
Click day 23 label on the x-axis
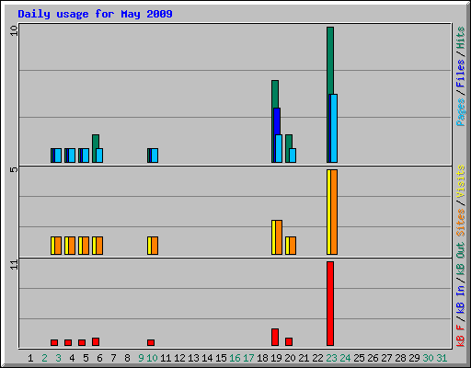coord(331,358)
